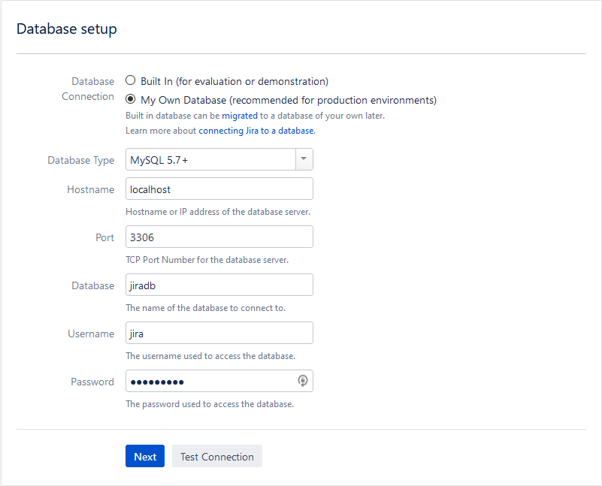The width and height of the screenshot is (602, 486).
Task: Select the My Own Database radio button
Action: point(131,99)
